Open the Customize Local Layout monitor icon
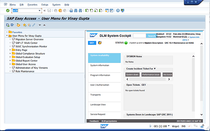210x131 pixels. 122,11
